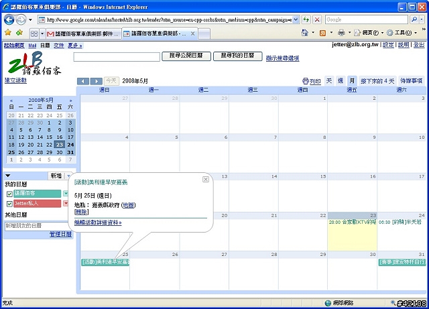Open the recent pages dropdown arrow
The width and height of the screenshot is (429, 309).
30,19
